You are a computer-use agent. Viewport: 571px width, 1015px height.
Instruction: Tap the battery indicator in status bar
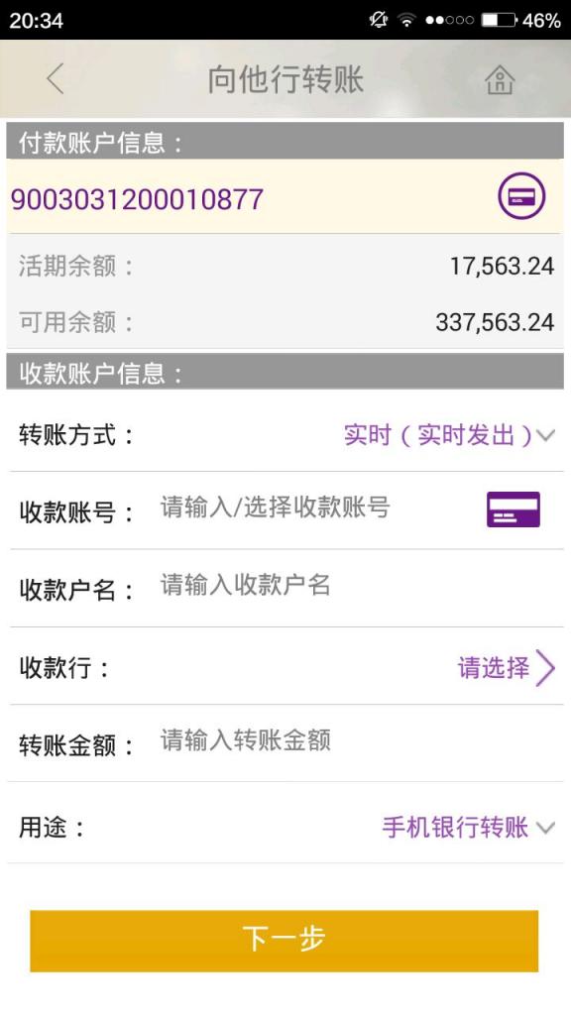pos(499,20)
